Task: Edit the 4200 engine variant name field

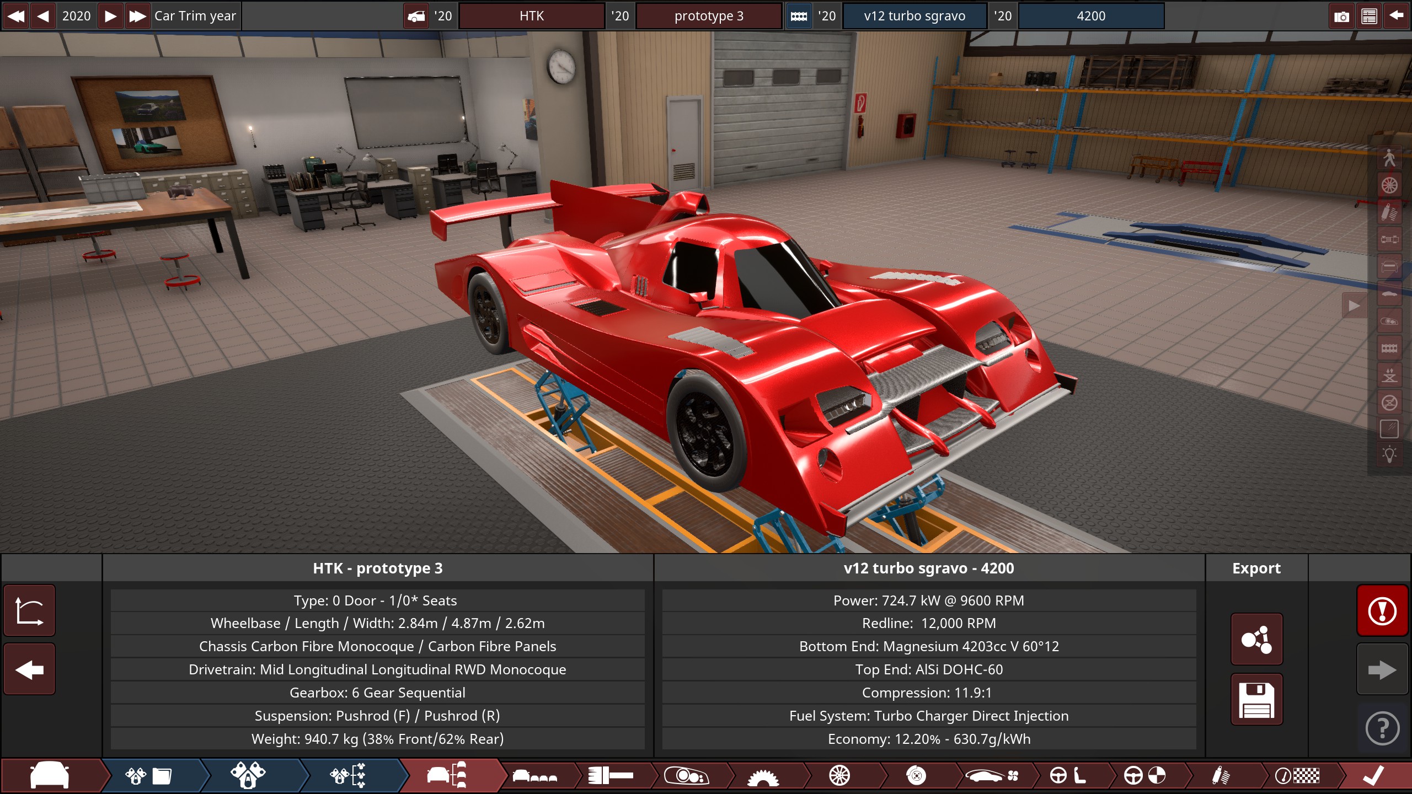Action: tap(1091, 16)
